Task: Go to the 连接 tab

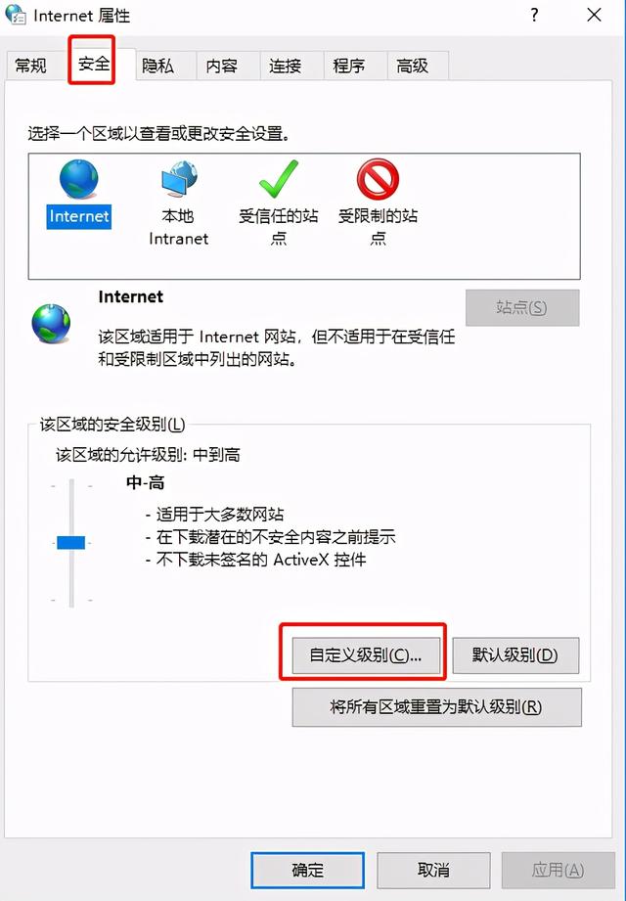Action: (286, 66)
